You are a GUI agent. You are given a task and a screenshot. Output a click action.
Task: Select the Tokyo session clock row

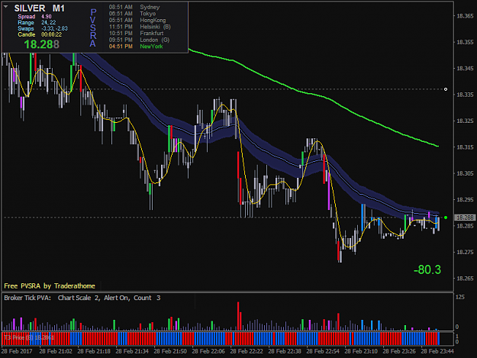[x=132, y=14]
